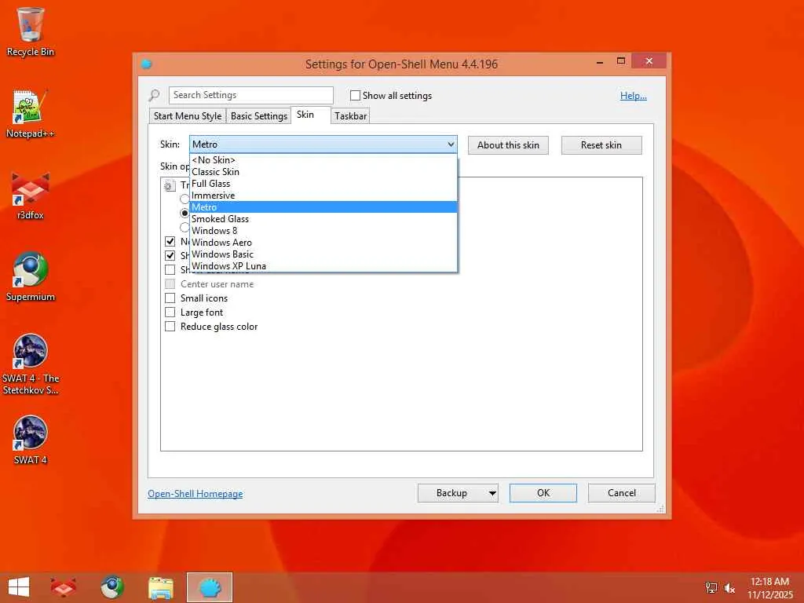Select the r3dfox desktop shortcut

[x=31, y=196]
